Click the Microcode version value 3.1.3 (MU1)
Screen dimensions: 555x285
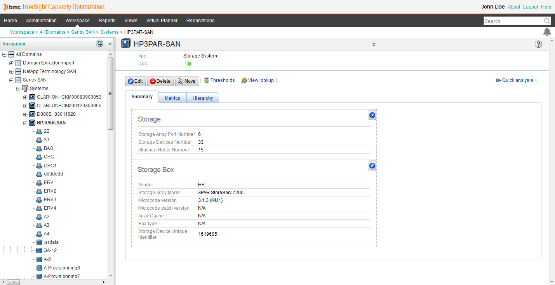tap(210, 200)
